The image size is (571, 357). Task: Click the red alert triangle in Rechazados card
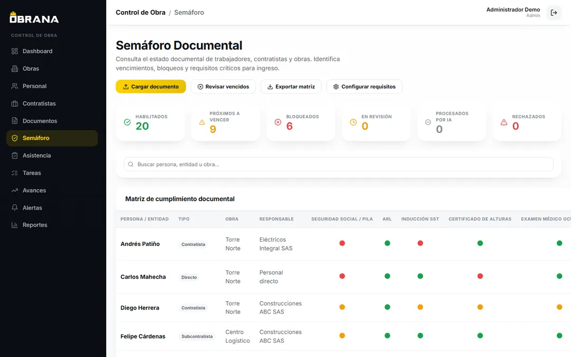[x=504, y=122]
